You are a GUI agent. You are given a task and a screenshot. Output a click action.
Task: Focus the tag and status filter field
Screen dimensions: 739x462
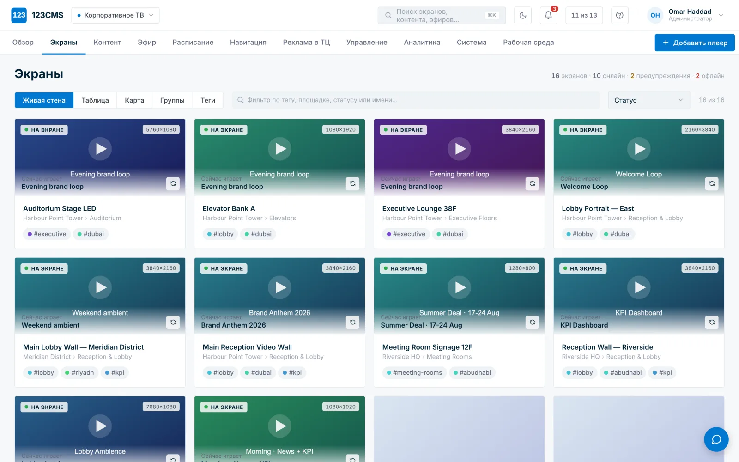coord(416,100)
